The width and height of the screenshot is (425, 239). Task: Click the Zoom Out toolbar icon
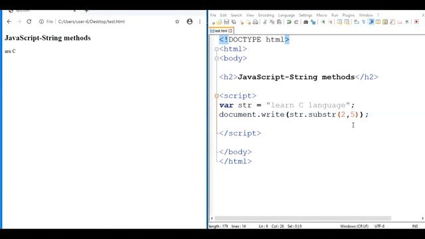pyautogui.click(x=330, y=22)
